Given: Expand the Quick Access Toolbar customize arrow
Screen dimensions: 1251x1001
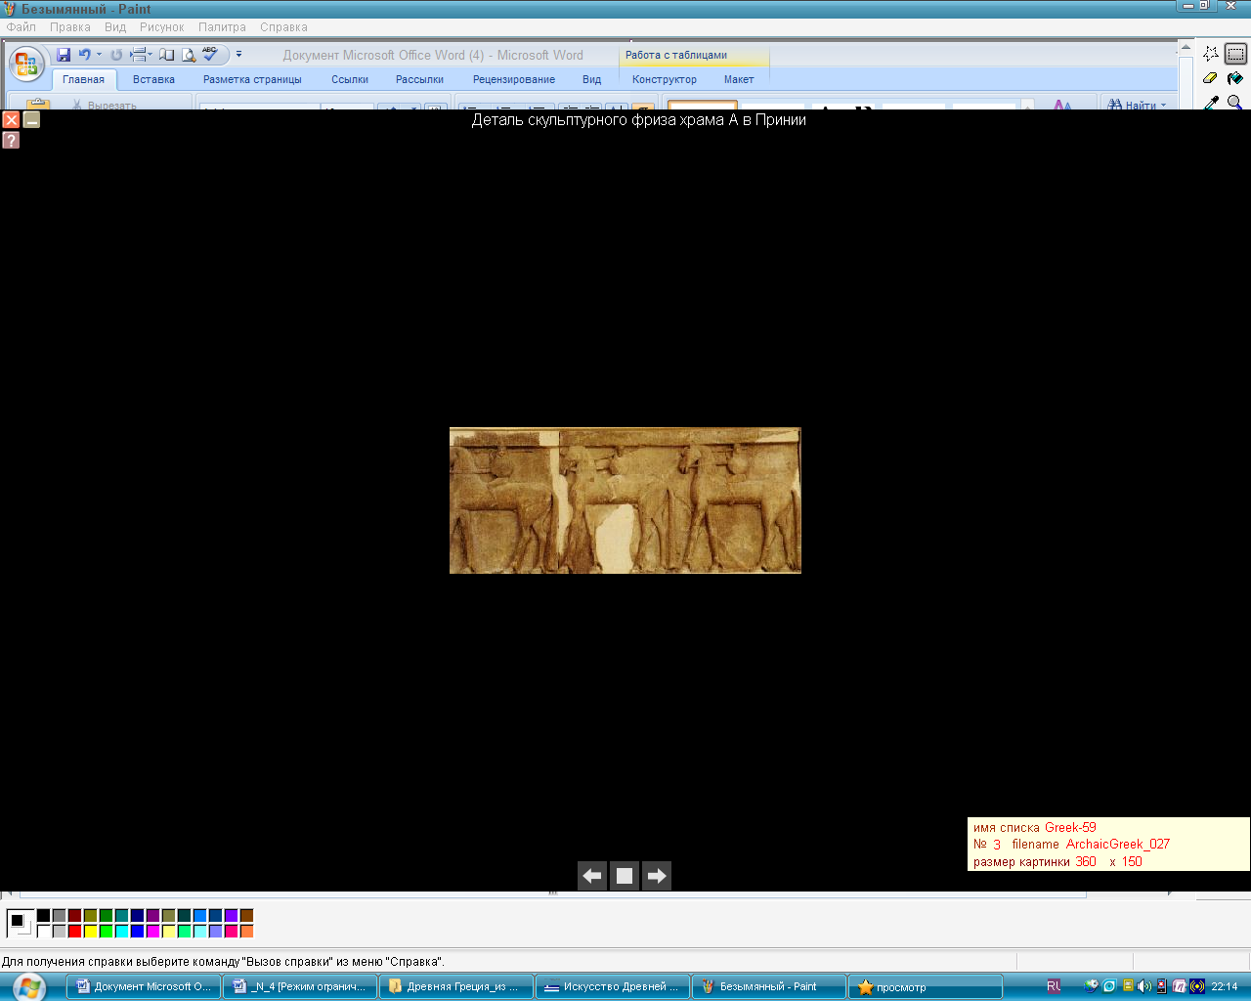Looking at the screenshot, I should [238, 55].
